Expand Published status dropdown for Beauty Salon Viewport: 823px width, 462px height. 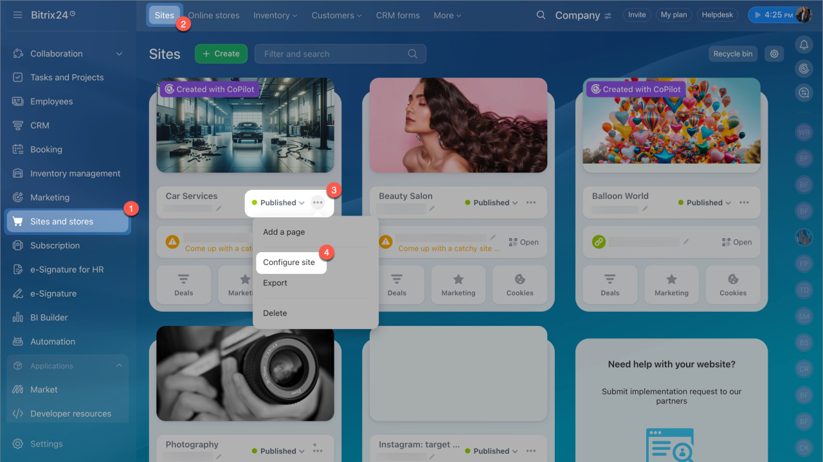(492, 203)
